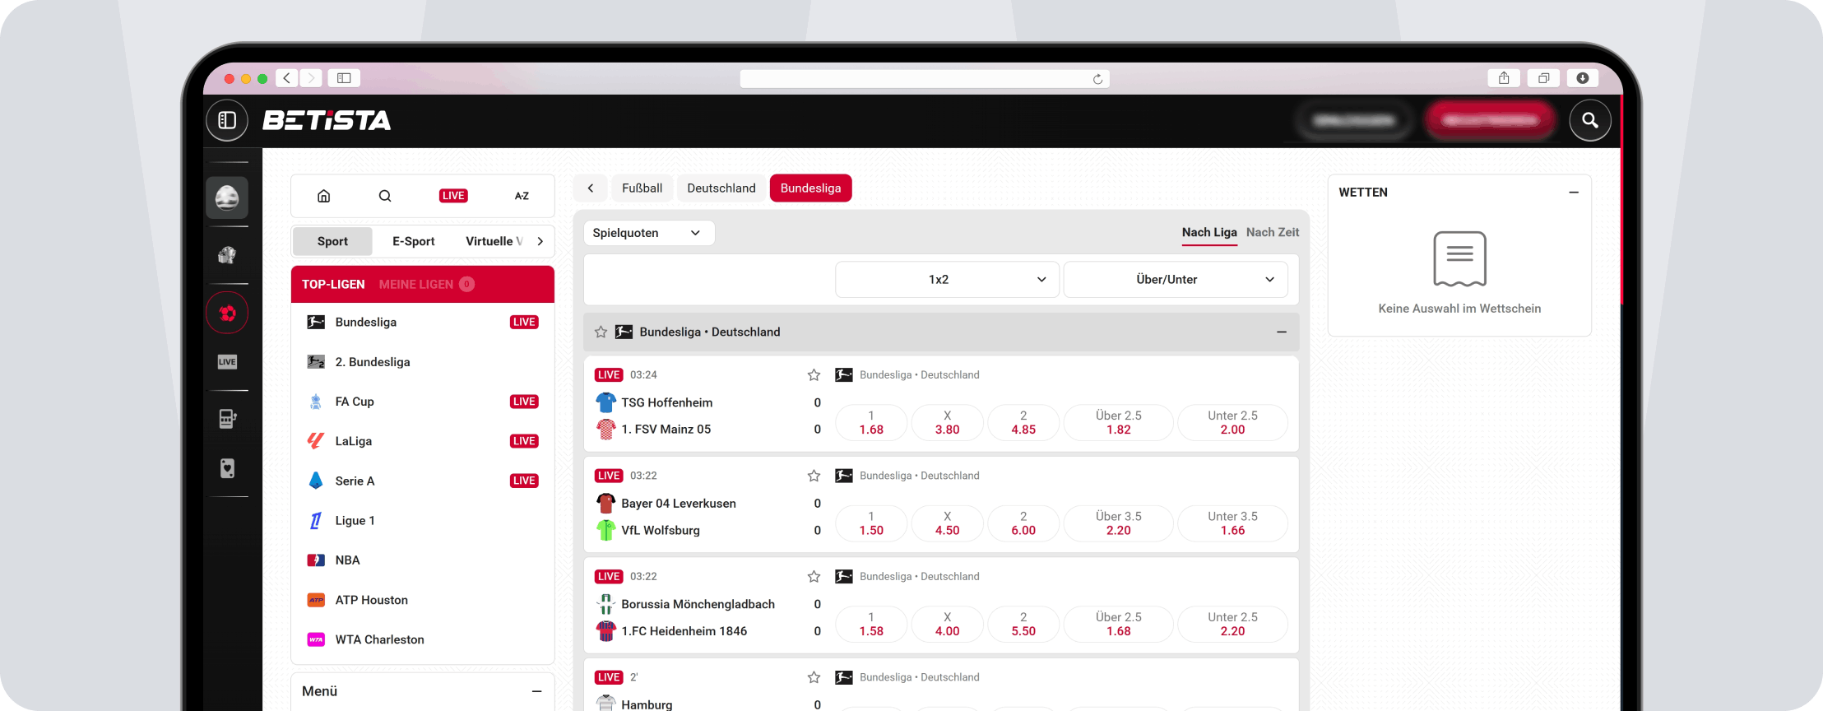1823x711 pixels.
Task: Open ATP Houston tournament
Action: point(423,600)
